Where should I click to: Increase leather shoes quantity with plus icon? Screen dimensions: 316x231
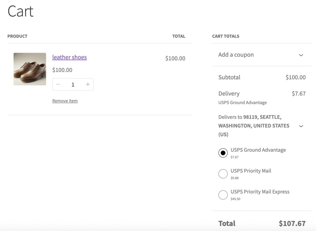click(88, 85)
